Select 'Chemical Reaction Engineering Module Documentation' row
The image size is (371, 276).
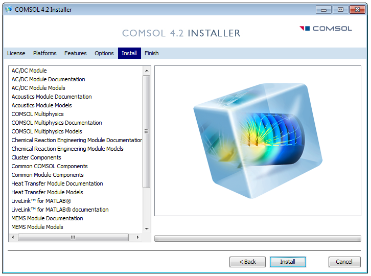(x=77, y=140)
